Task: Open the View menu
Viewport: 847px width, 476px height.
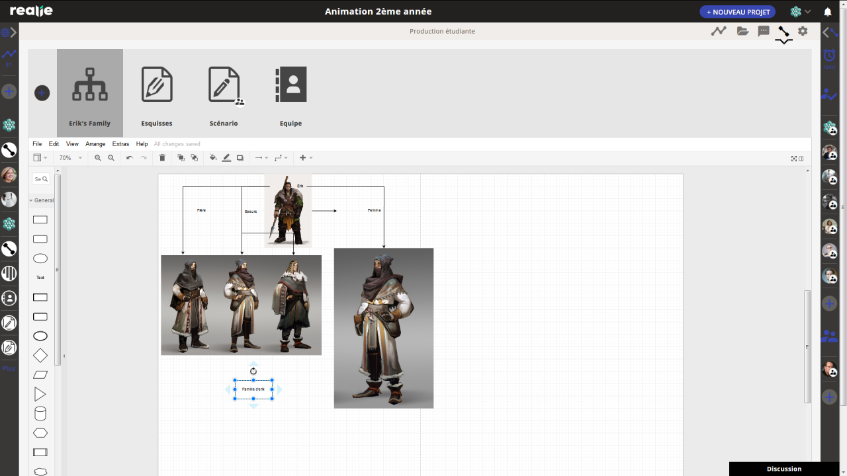Action: (x=72, y=143)
